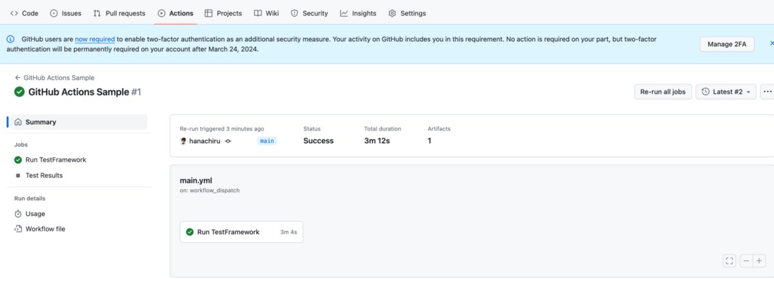
Task: Switch to the Pull requests tab
Action: pyautogui.click(x=119, y=13)
